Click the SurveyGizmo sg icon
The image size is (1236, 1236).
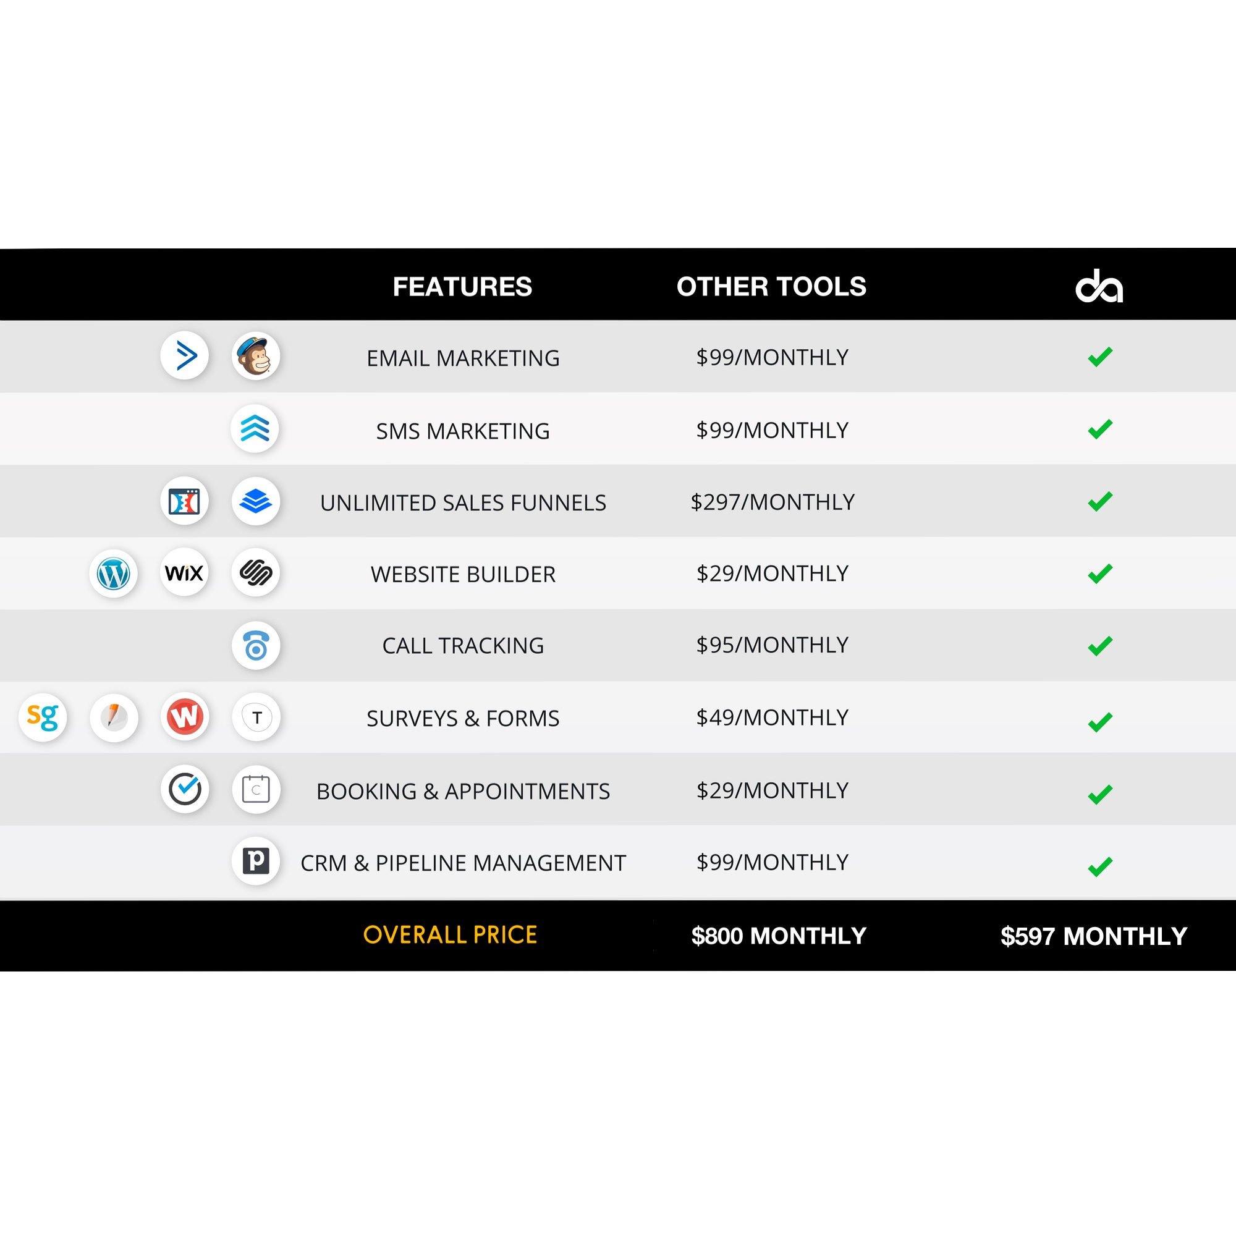click(x=43, y=717)
